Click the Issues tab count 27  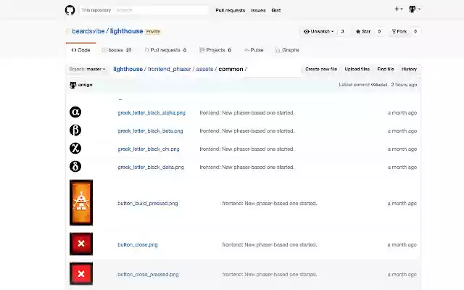128,50
